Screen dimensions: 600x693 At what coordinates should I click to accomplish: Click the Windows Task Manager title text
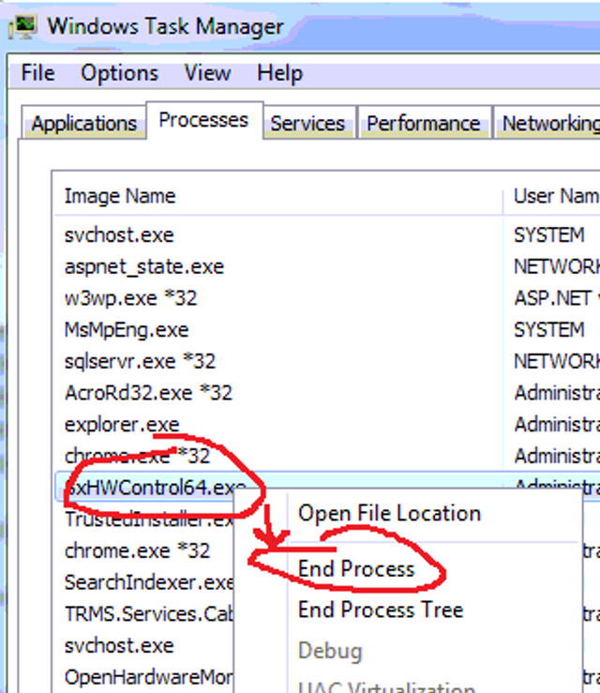(x=166, y=26)
